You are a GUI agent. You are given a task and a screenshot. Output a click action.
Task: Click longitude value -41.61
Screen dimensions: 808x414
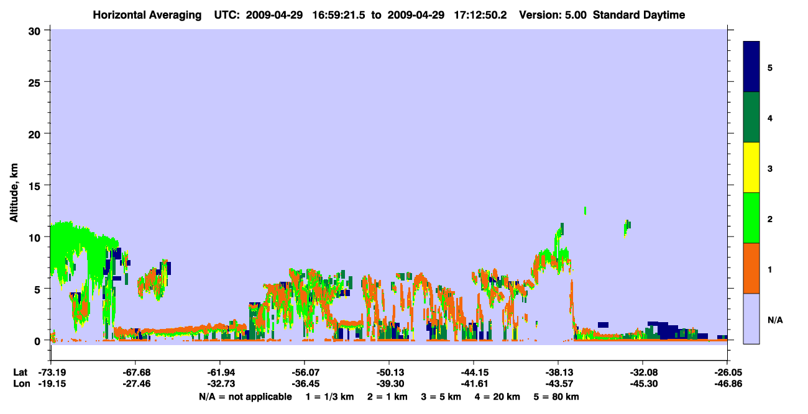click(x=474, y=384)
